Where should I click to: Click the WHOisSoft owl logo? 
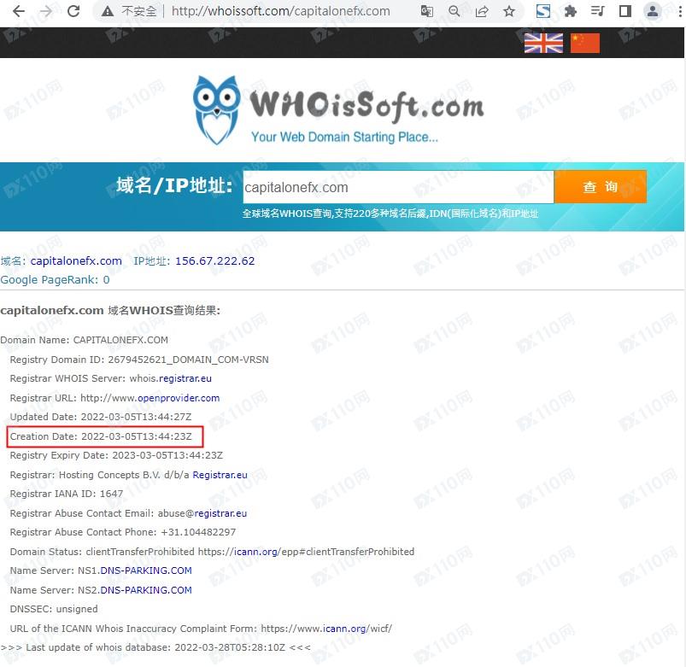(x=216, y=110)
